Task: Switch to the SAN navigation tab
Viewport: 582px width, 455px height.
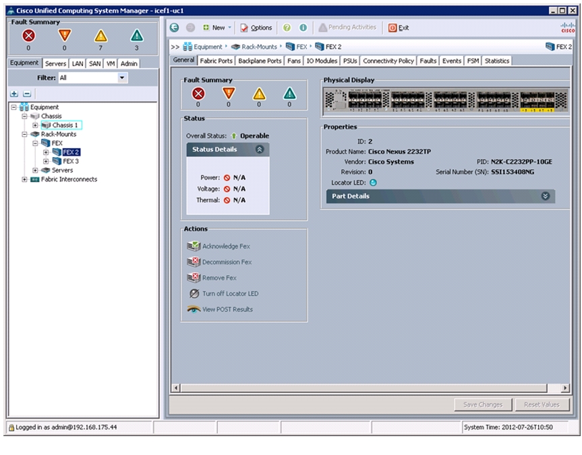Action: [x=95, y=63]
